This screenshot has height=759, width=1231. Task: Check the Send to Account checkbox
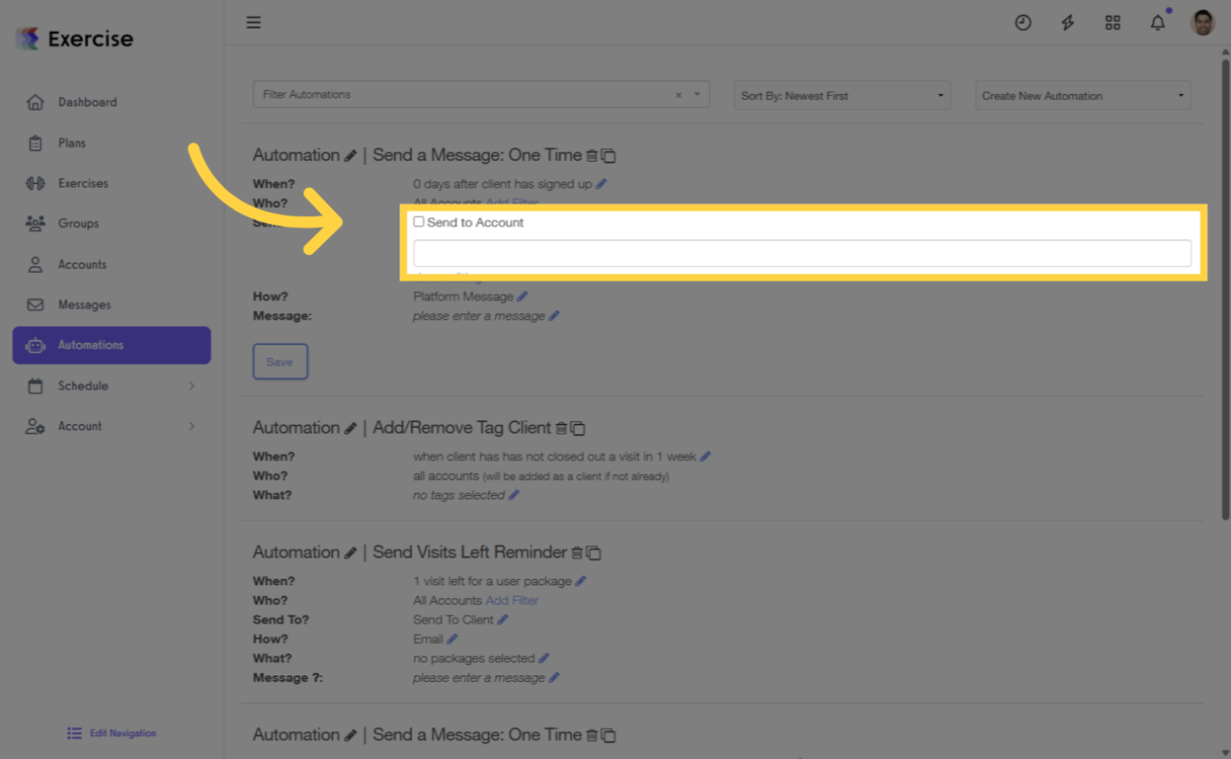(x=419, y=222)
